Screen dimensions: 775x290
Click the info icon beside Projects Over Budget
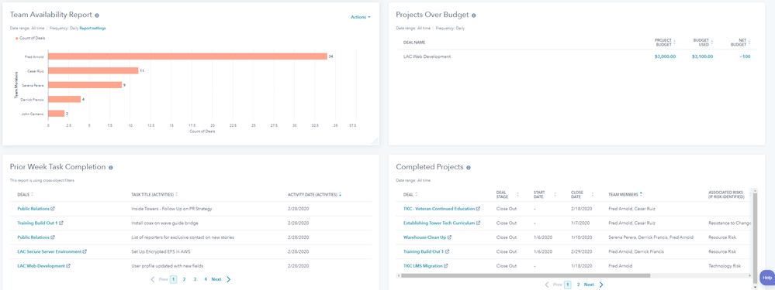[473, 15]
